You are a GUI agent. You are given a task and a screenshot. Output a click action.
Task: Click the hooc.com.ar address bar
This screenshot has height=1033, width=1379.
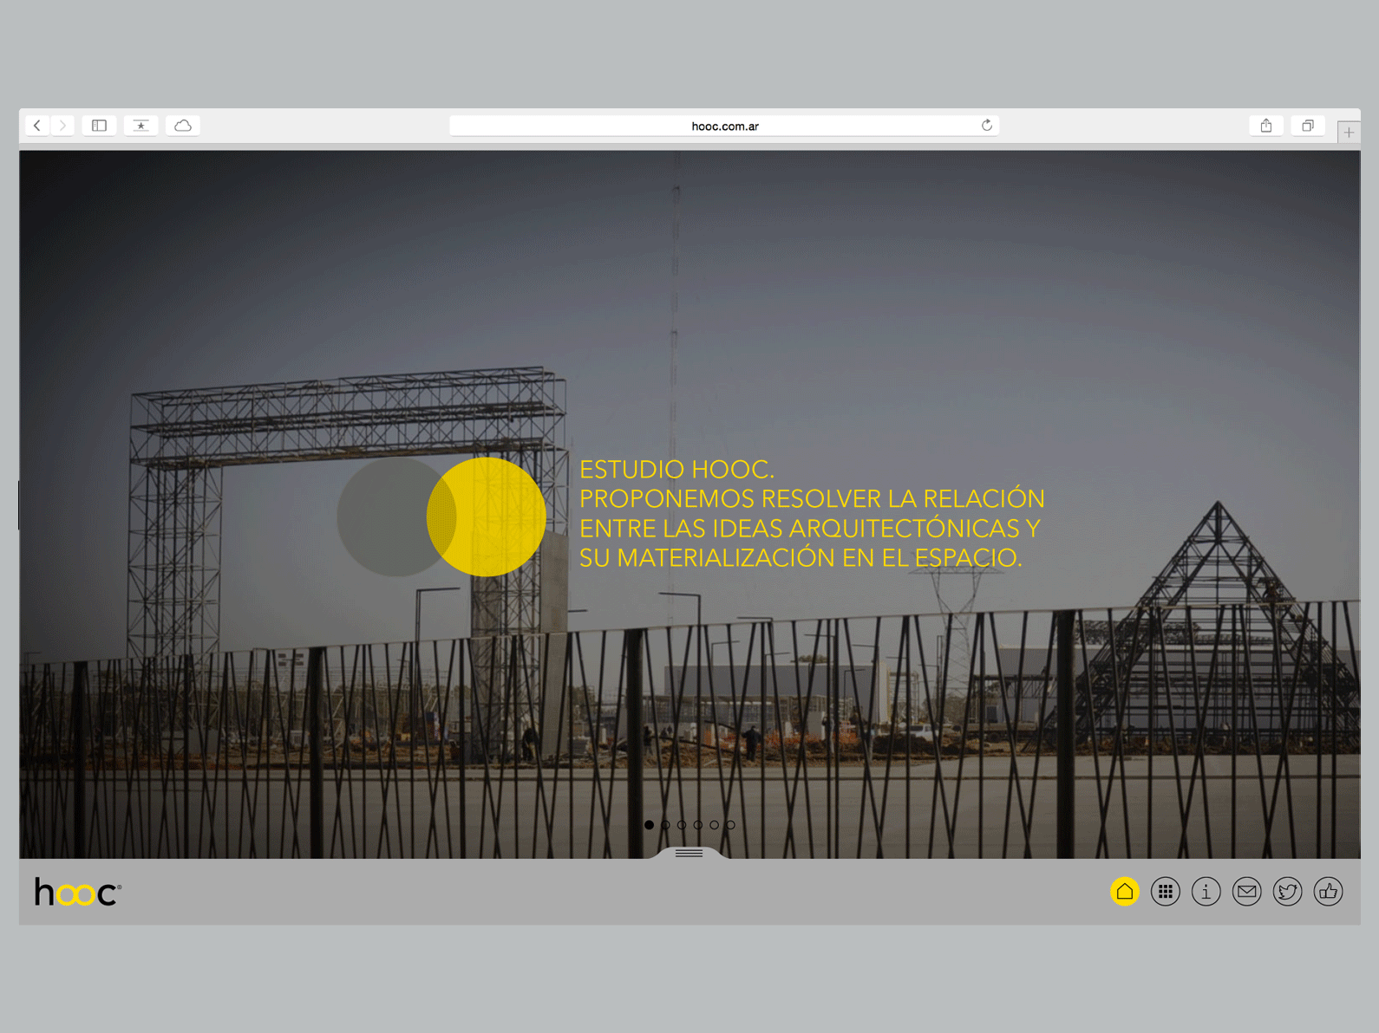[x=724, y=126]
